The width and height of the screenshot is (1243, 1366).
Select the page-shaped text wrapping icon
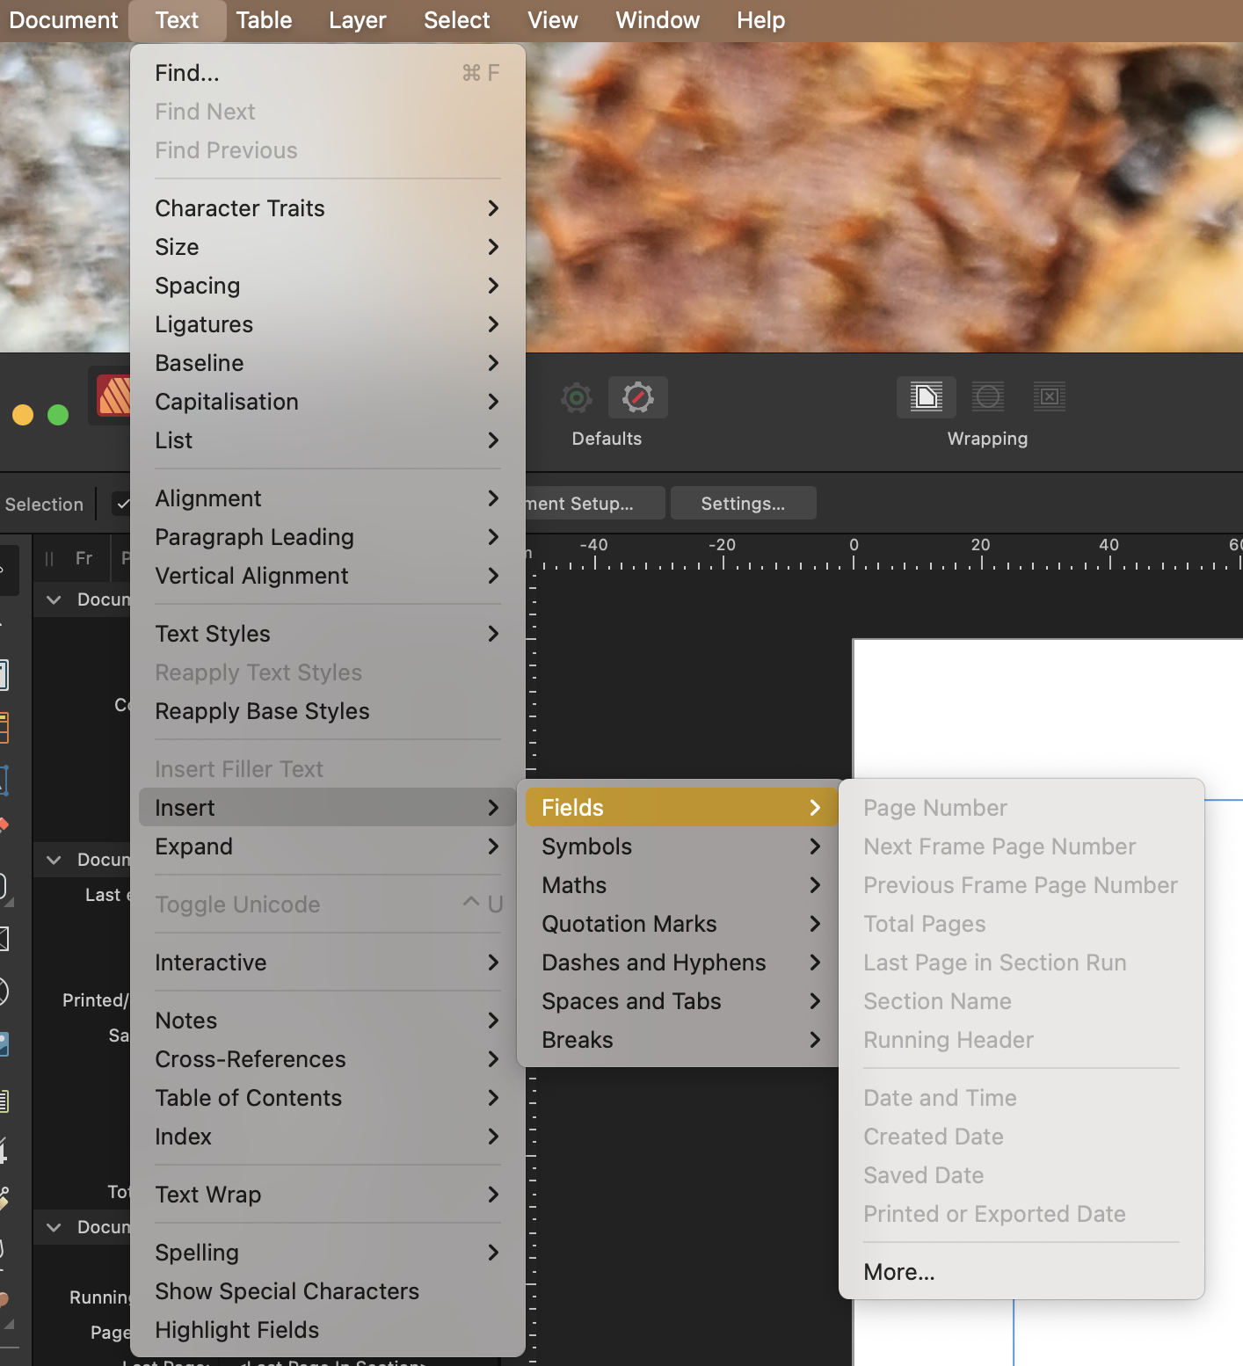[926, 397]
